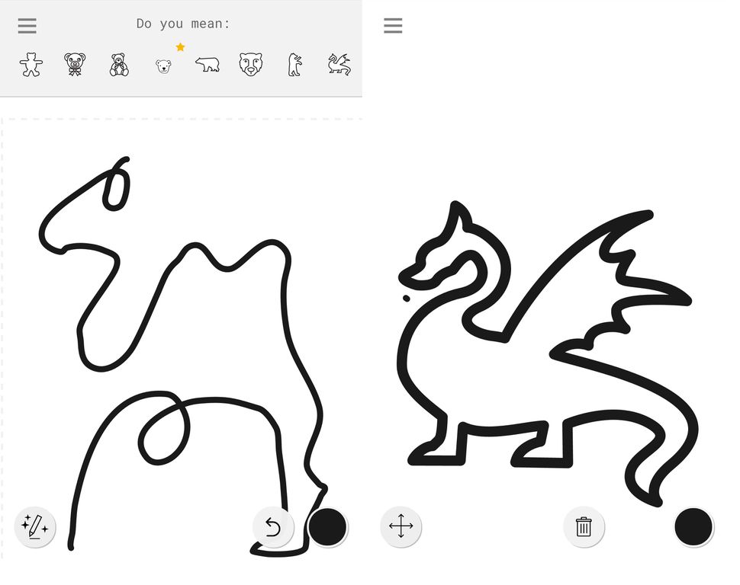Delete the drawing with trash can button
The height and width of the screenshot is (585, 740).
(x=584, y=526)
